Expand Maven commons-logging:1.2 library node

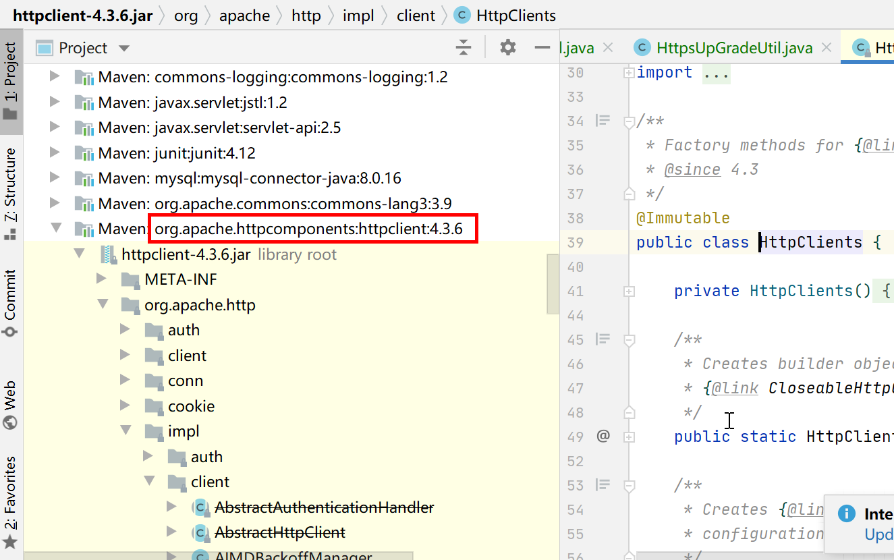55,77
